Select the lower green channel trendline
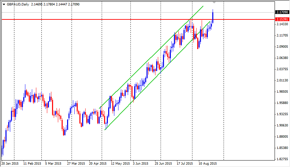Screen dimensions: 290x167 157,76
